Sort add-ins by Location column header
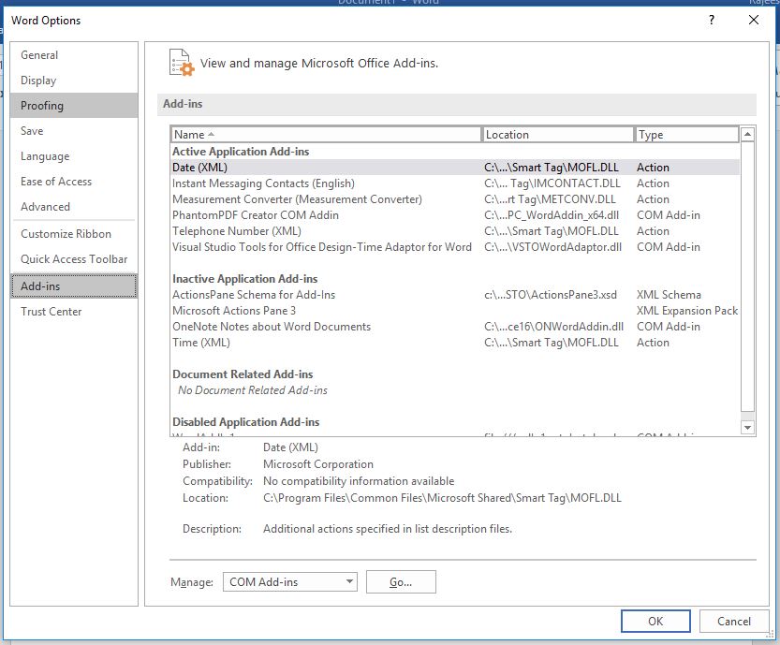Image resolution: width=780 pixels, height=645 pixels. [558, 135]
